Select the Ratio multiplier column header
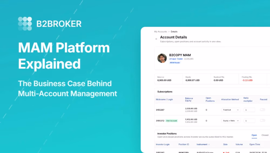270x153 pixels. [x=248, y=100]
